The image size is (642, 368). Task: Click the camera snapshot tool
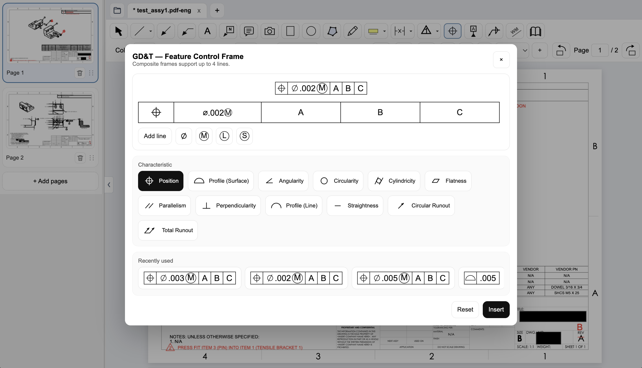[x=269, y=31]
